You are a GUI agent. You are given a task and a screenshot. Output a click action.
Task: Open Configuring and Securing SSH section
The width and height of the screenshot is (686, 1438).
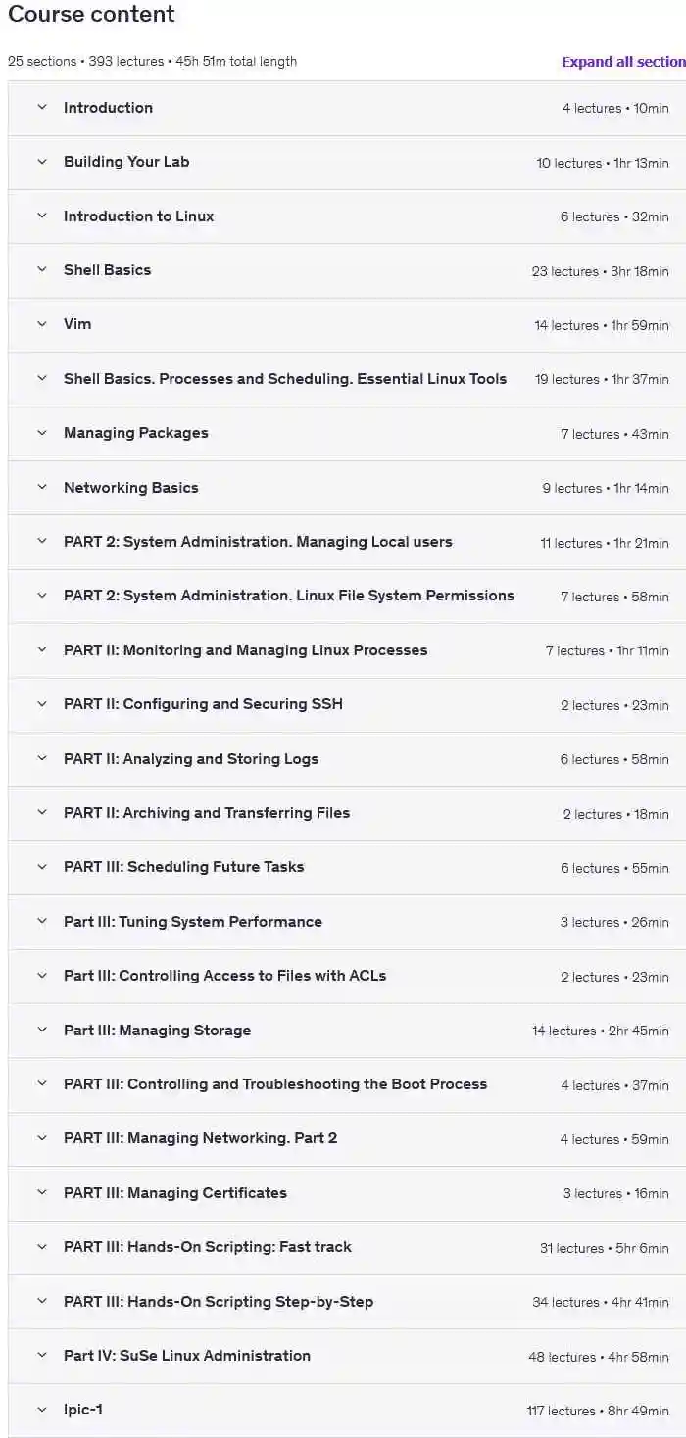[203, 704]
